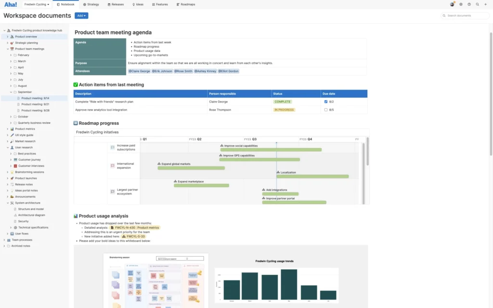Click User flows icon in sidebar
The image size is (493, 308).
point(12,233)
